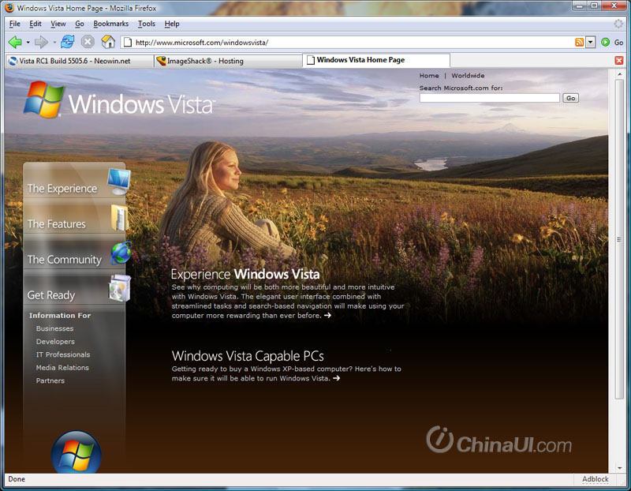Image resolution: width=631 pixels, height=491 pixels.
Task: Click the ImageShack tab favicon
Action: [162, 62]
